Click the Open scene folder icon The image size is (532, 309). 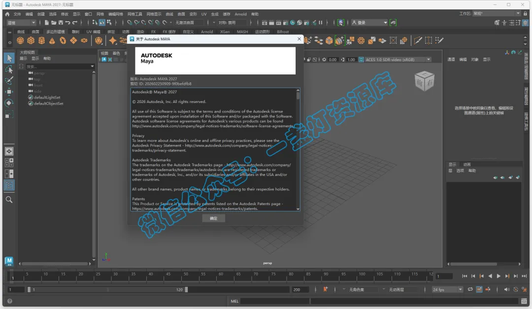pos(54,23)
